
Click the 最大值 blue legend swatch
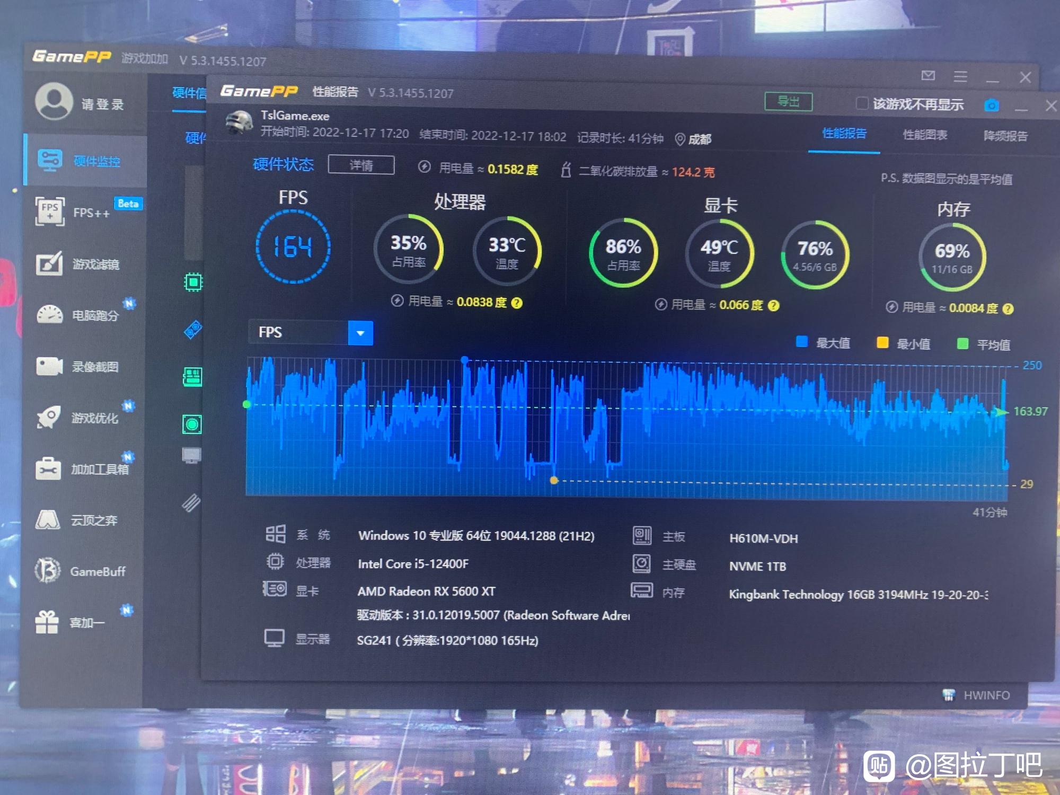pos(802,341)
